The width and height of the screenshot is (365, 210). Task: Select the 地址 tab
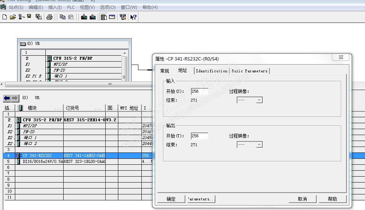coord(182,70)
